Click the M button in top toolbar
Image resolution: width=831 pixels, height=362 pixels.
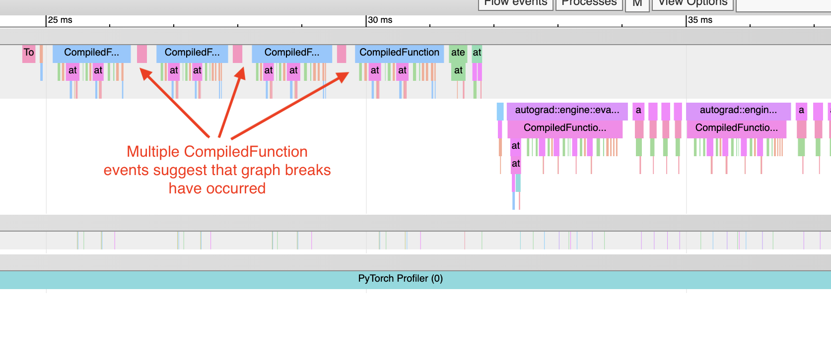637,4
